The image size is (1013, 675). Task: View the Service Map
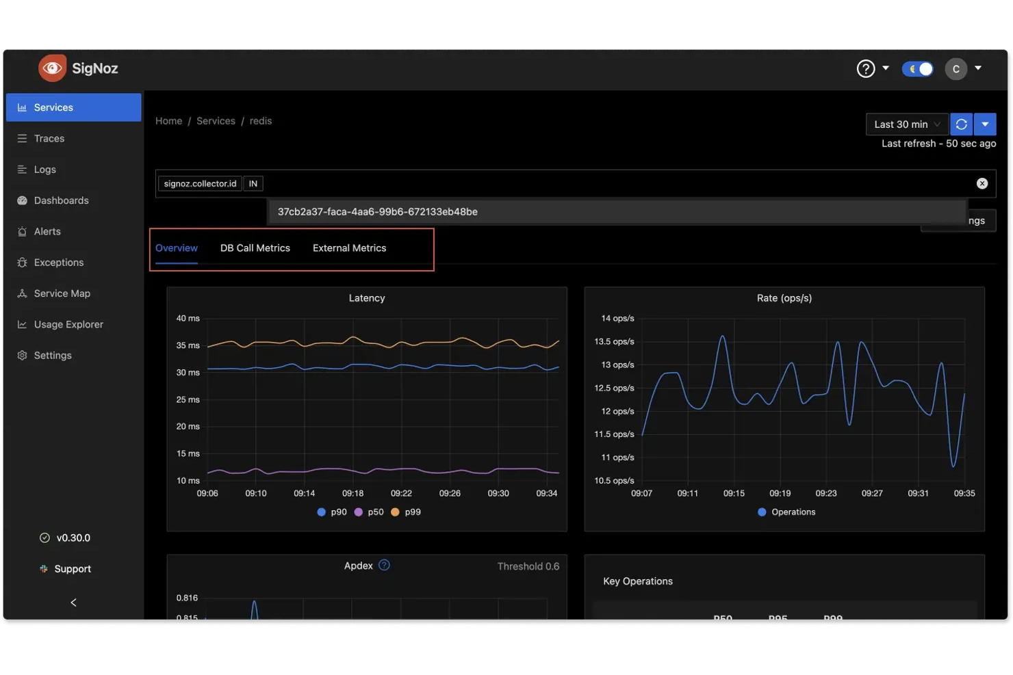pyautogui.click(x=62, y=293)
